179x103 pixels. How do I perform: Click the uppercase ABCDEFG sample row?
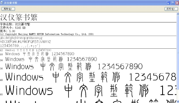click(x=25, y=42)
